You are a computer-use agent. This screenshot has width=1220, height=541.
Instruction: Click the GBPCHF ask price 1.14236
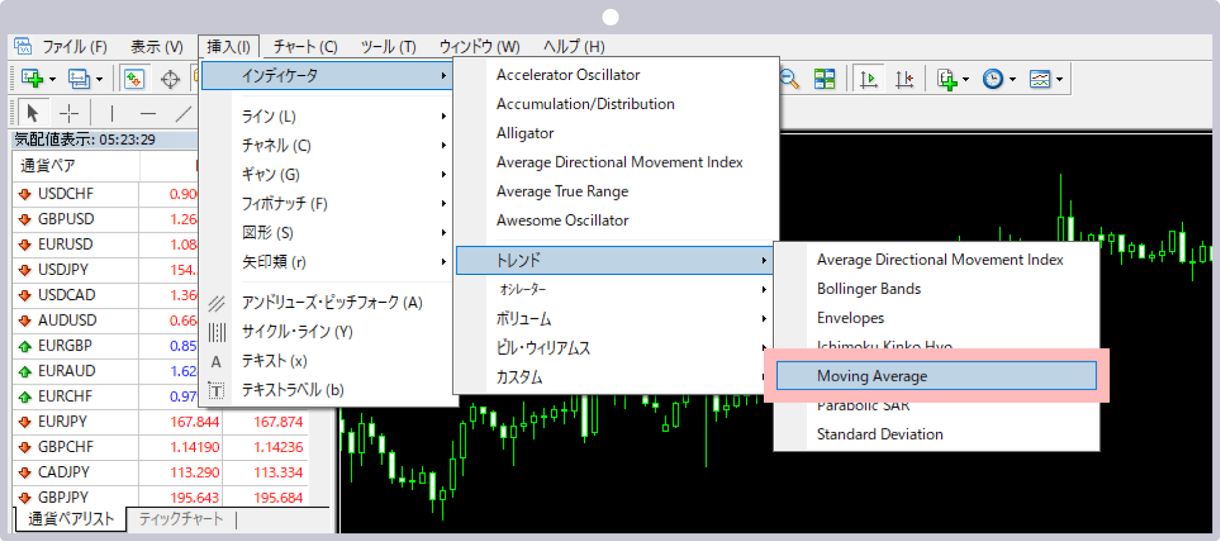pos(278,448)
